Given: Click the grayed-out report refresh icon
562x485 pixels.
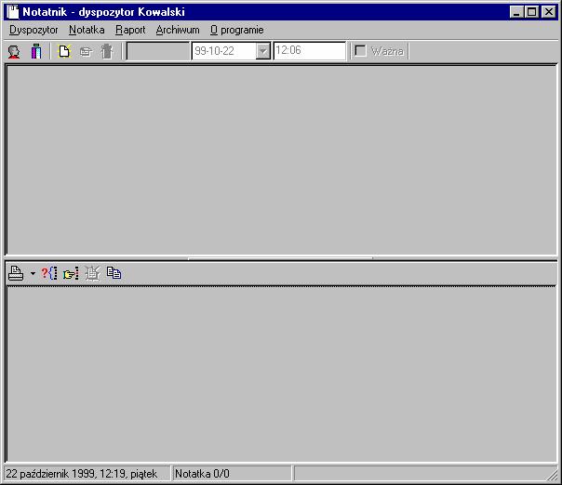Looking at the screenshot, I should click(92, 273).
